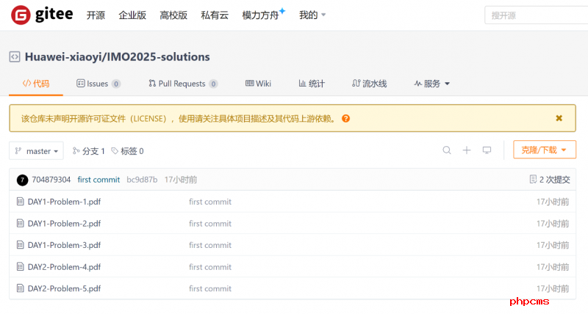This screenshot has width=588, height=314.
Task: Click the repository code icon beside the title
Action: coord(15,57)
